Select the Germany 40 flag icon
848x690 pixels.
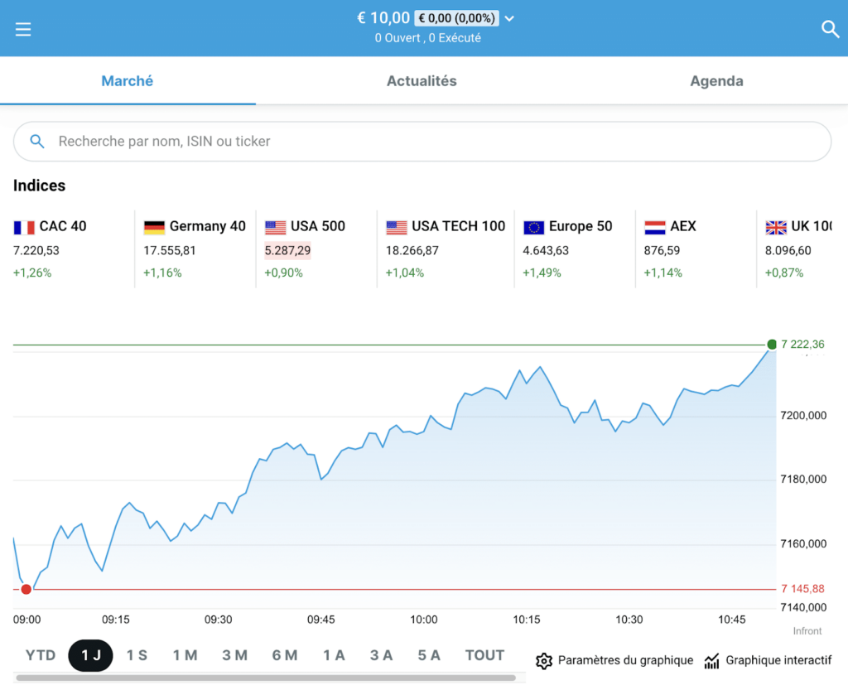pos(154,227)
